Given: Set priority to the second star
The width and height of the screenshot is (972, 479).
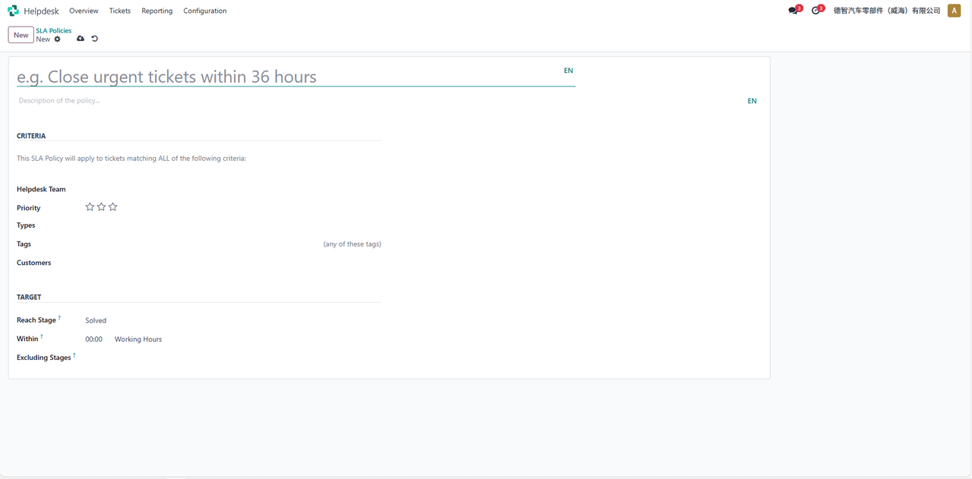Looking at the screenshot, I should [101, 206].
